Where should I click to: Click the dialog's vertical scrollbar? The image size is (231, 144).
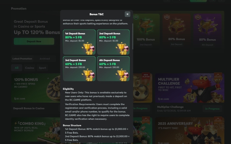(x=133, y=36)
